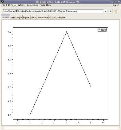Image resolution: width=121 pixels, height=130 pixels.
Task: Switch to the axes tab
Action: click(x=13, y=18)
